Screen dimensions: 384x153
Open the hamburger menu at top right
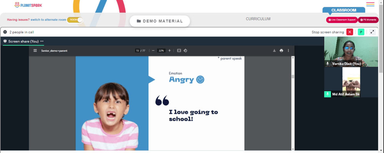(x=370, y=4)
